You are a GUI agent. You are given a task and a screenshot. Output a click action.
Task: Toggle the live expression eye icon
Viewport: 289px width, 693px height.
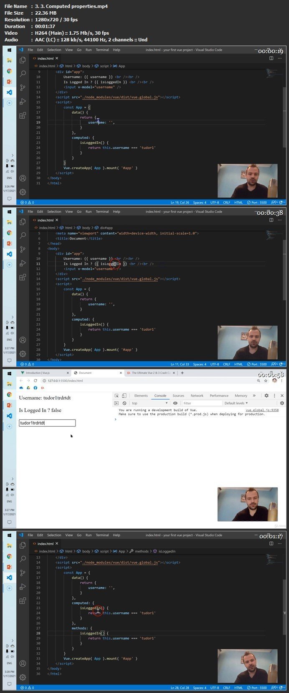pos(175,403)
